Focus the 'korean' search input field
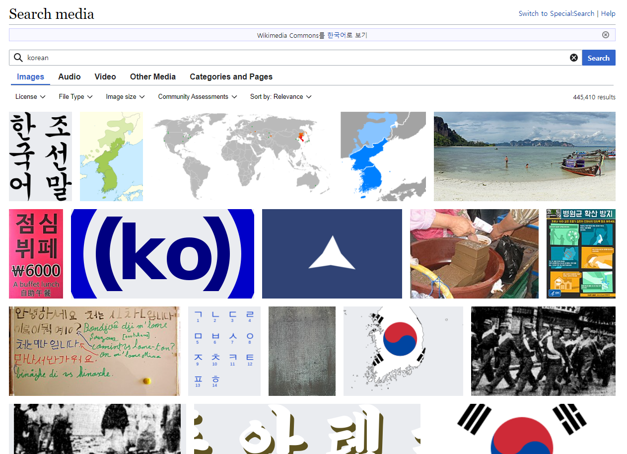 click(x=296, y=58)
